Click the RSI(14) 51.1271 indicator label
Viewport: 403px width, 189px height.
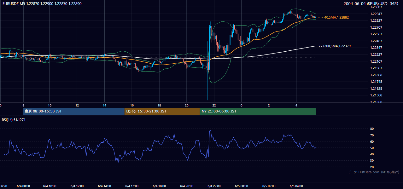coord(13,120)
